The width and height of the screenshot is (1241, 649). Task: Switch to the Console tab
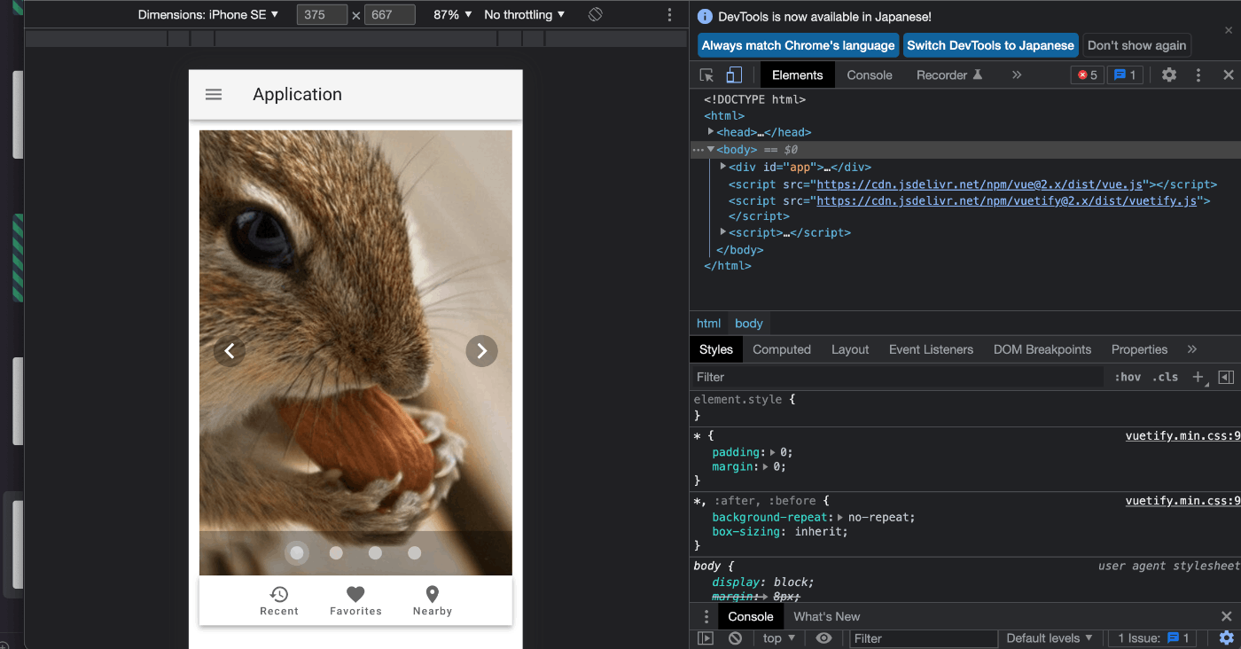(x=870, y=75)
